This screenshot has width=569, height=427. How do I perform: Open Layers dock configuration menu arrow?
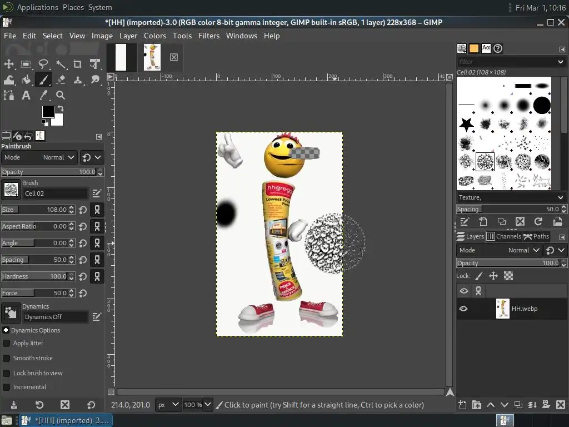[x=562, y=237]
